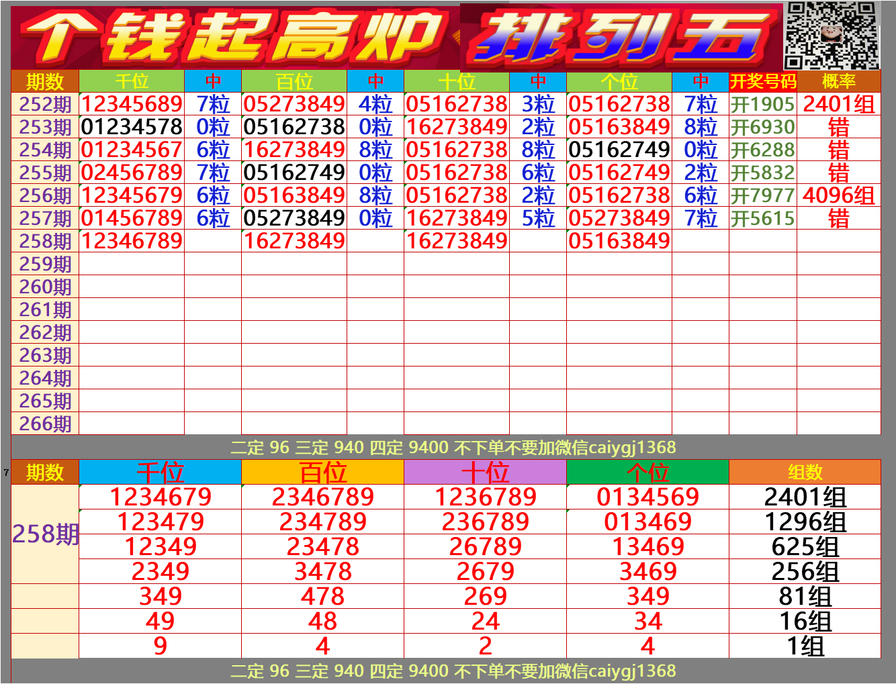This screenshot has height=684, width=896.
Task: Click the 排列五 banner logo text
Action: point(618,38)
